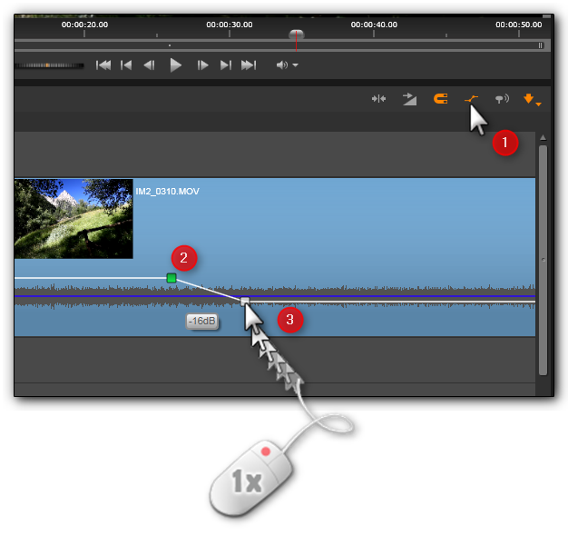Open the volume dropdown arrow

(295, 65)
